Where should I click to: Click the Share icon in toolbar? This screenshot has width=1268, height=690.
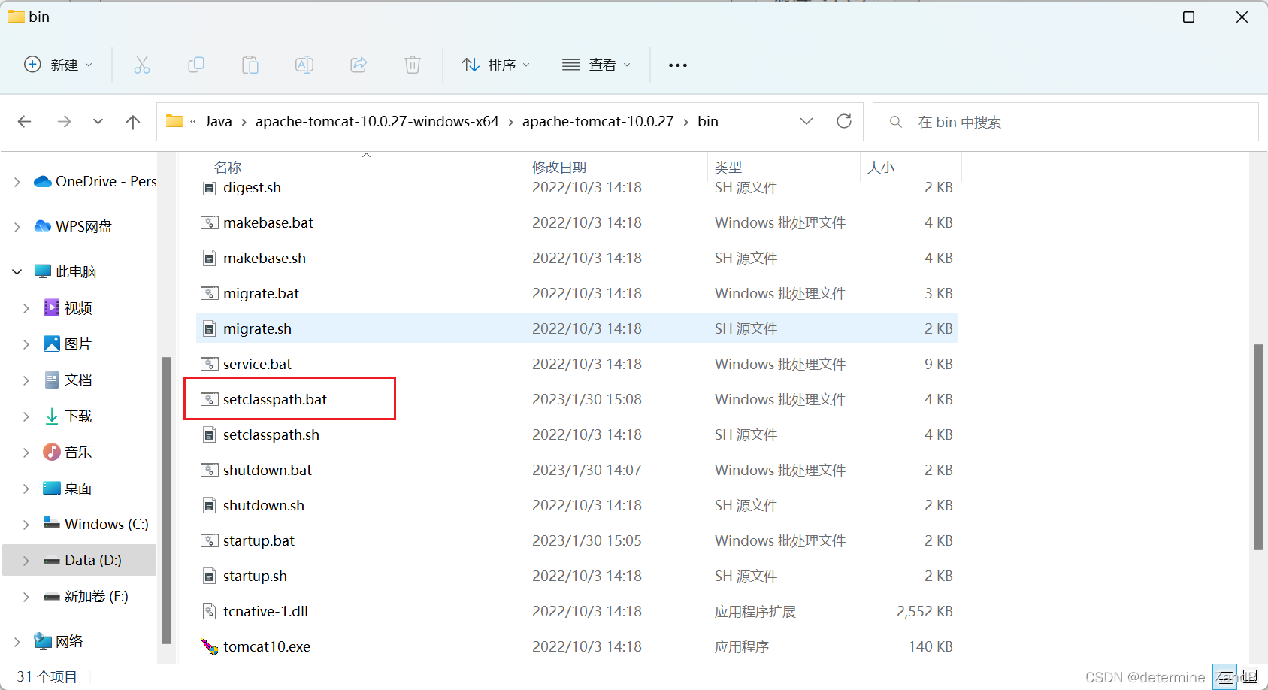point(359,65)
